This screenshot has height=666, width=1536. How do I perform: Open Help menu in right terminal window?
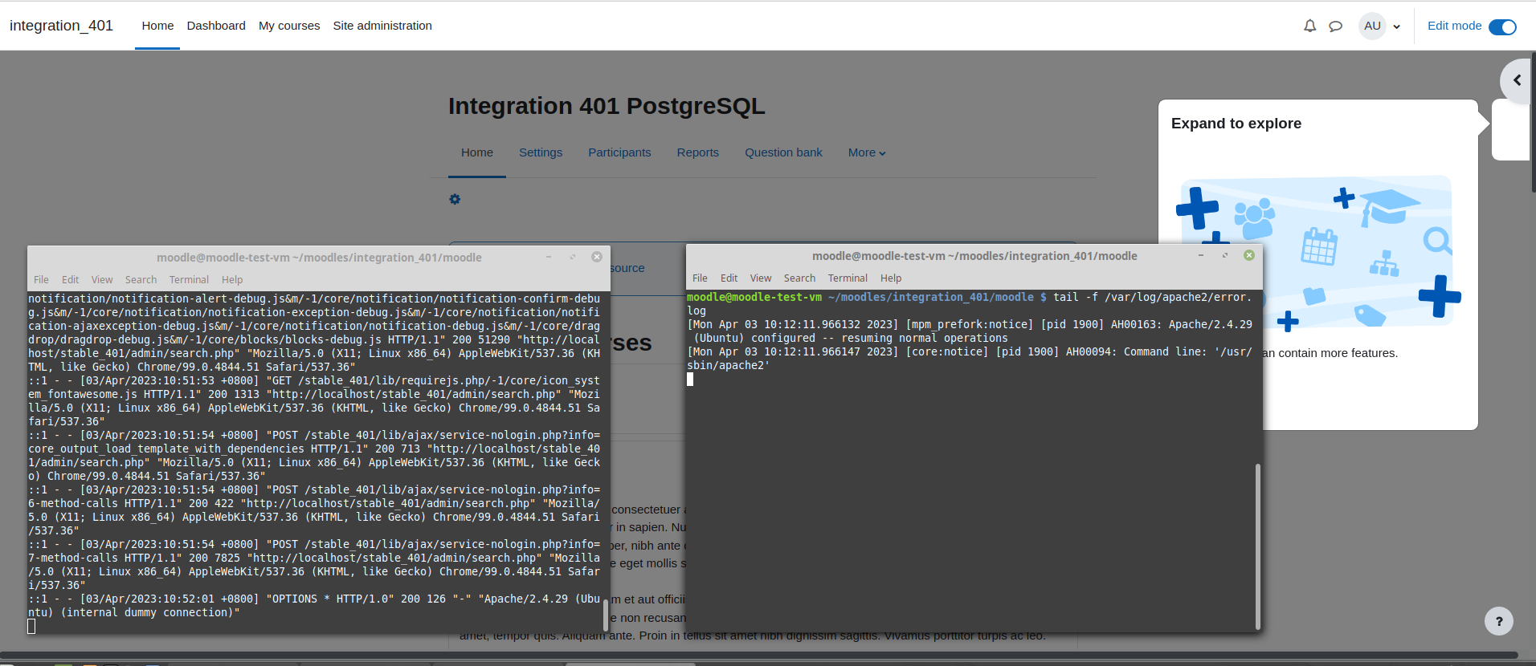tap(891, 278)
